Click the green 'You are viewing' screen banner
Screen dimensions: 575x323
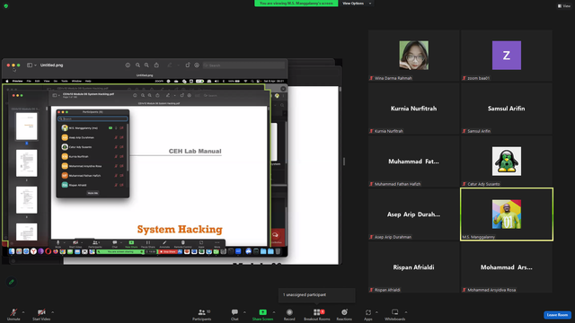point(296,4)
